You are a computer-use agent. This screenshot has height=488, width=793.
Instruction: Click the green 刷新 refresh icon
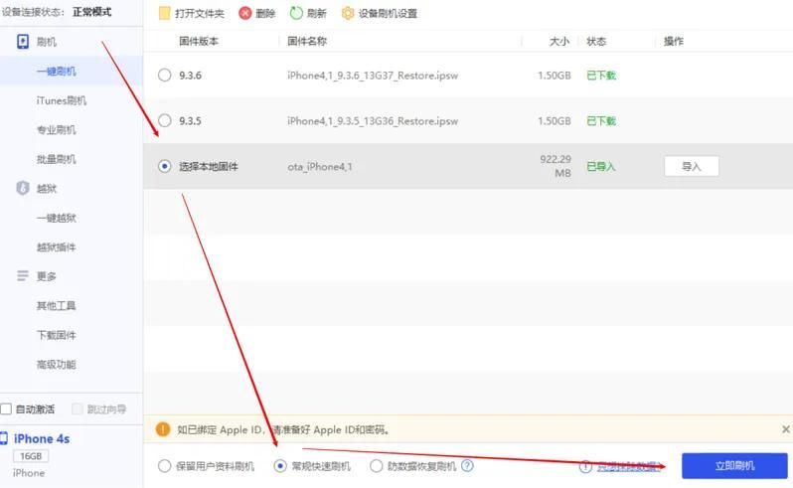click(296, 13)
